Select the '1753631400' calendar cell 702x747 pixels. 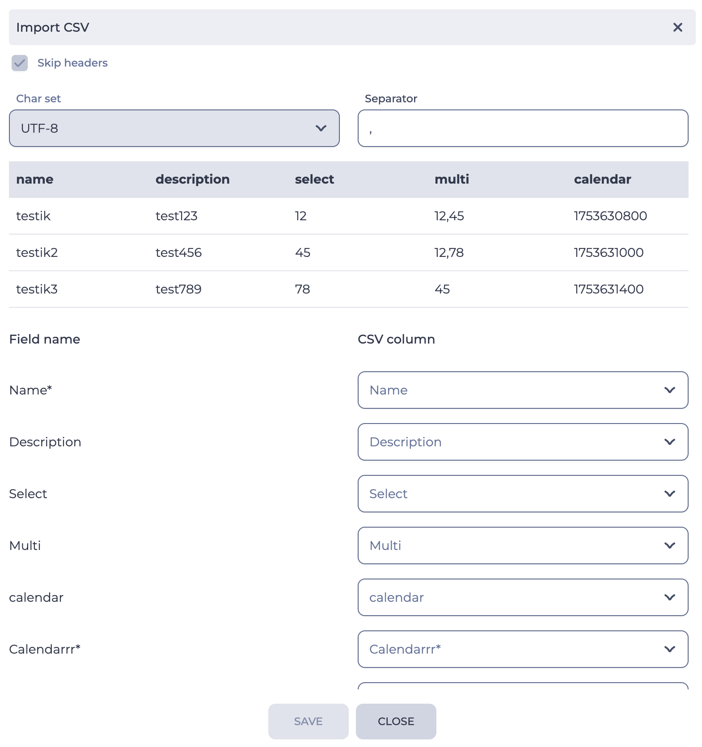click(x=609, y=290)
